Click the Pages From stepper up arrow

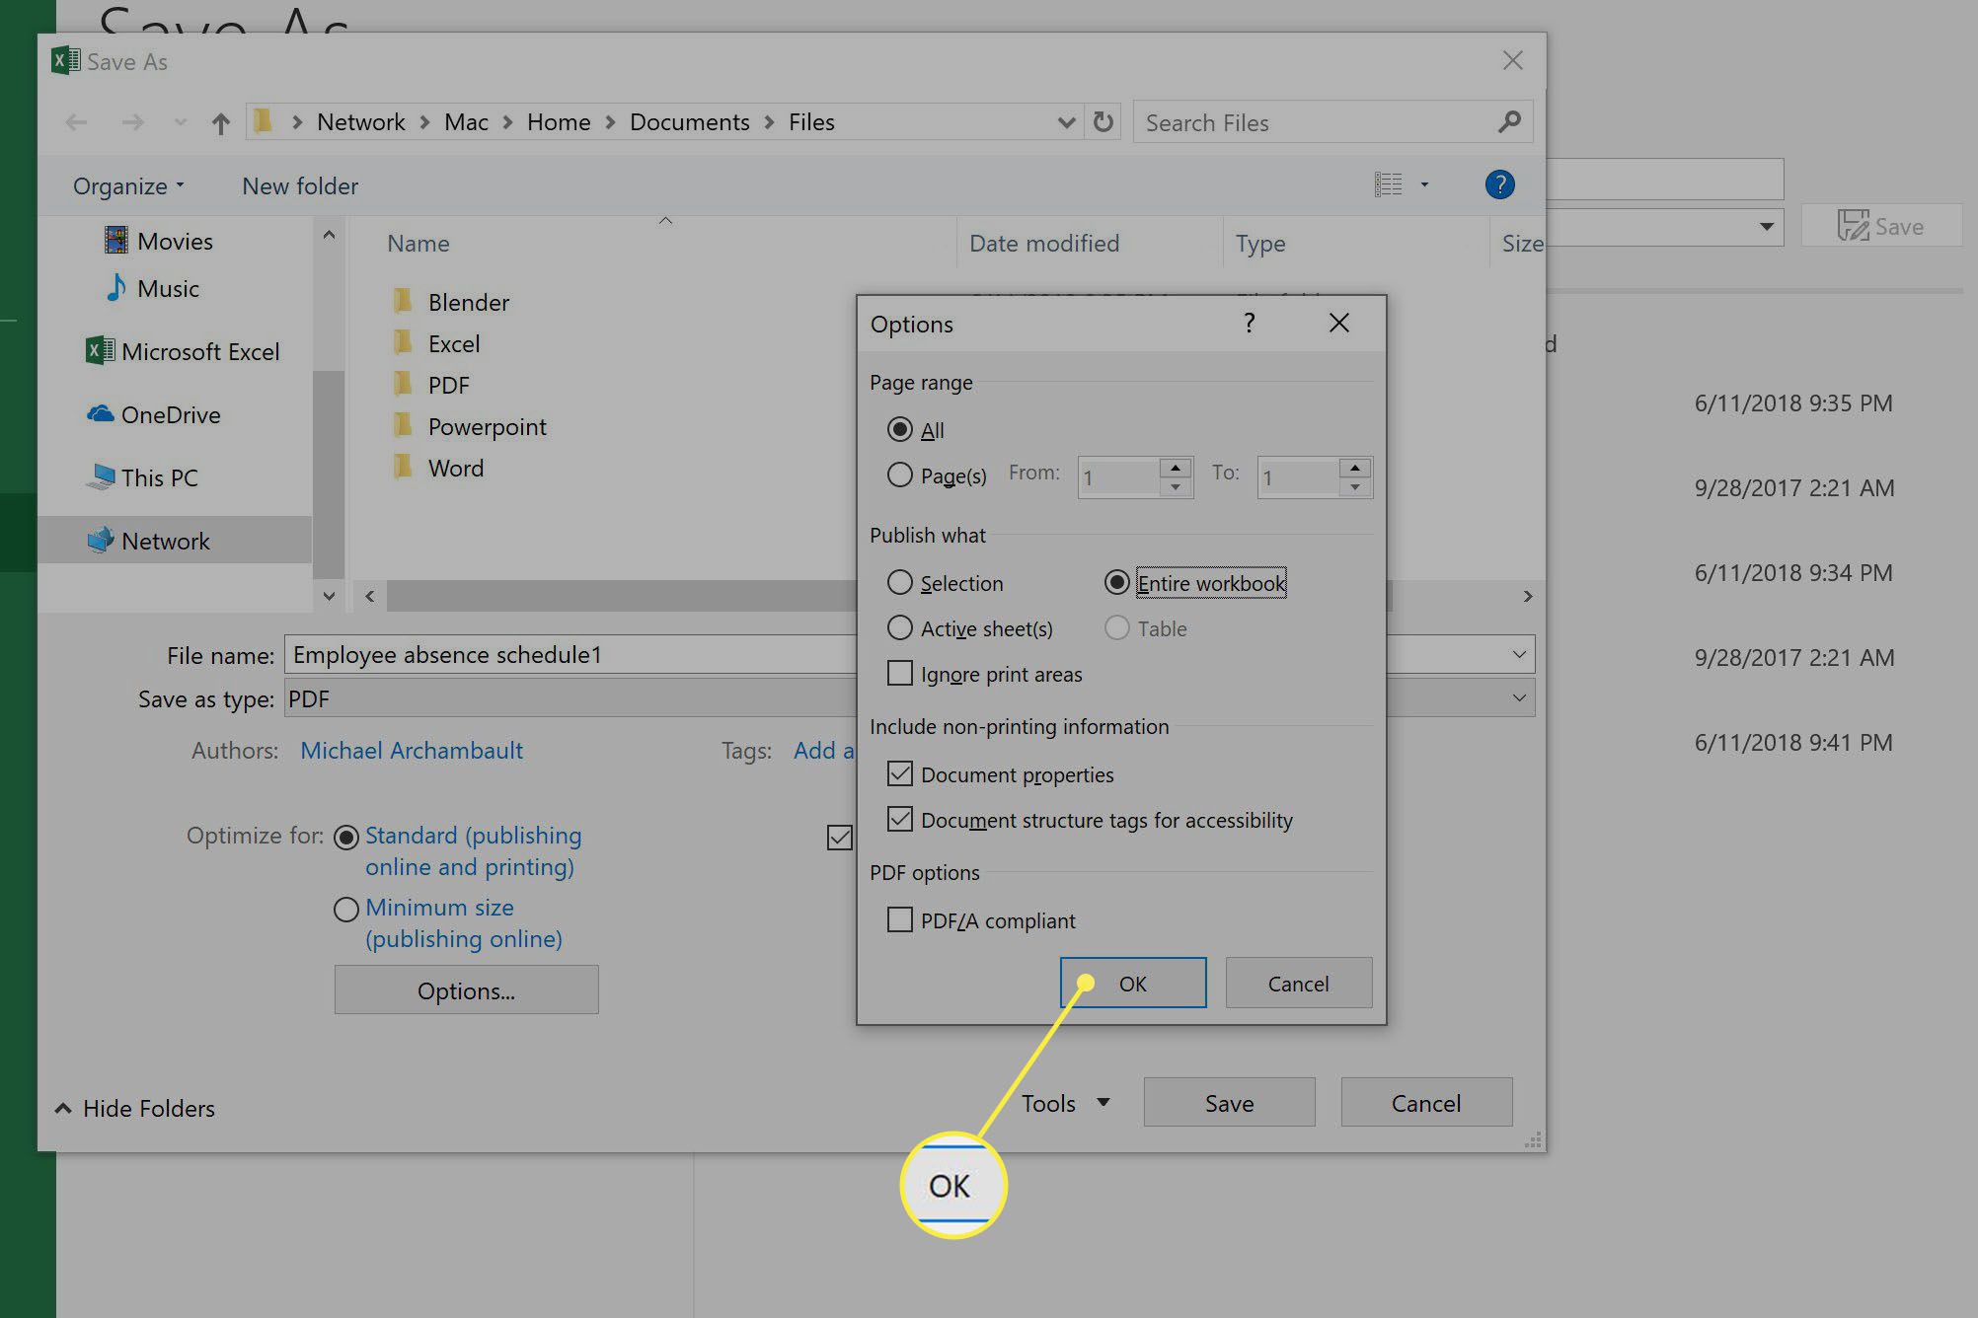pos(1178,467)
